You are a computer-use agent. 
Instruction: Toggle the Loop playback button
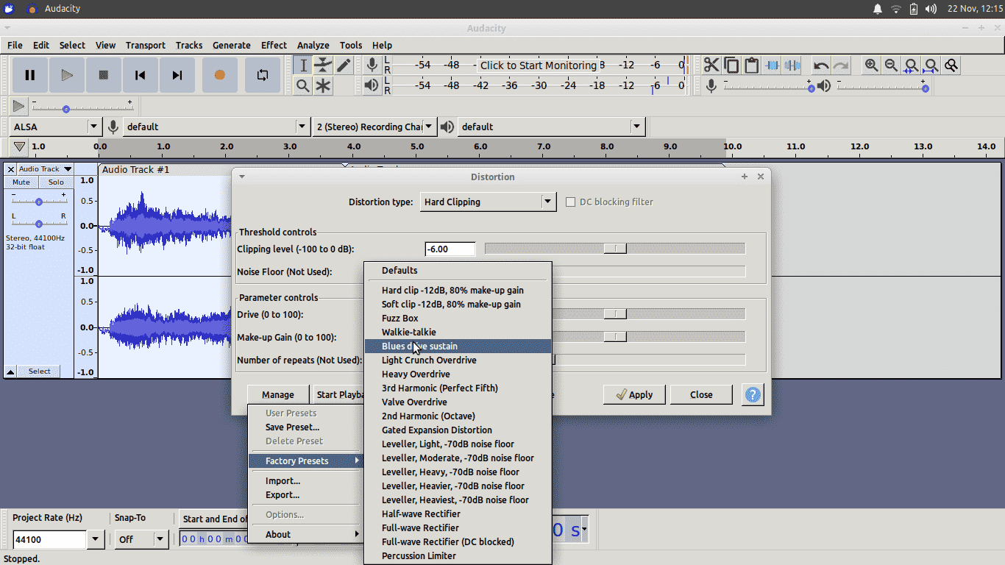click(x=263, y=75)
